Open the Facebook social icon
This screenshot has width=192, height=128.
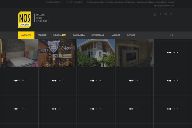(160, 14)
